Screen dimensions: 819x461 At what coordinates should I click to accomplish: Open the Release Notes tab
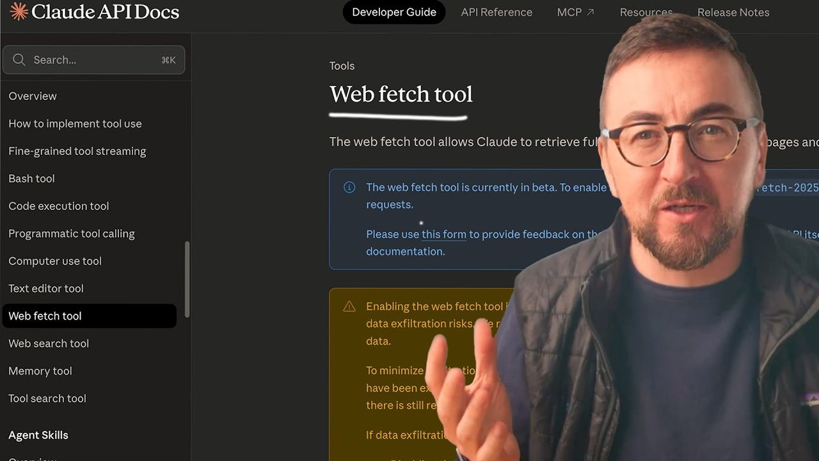coord(733,12)
